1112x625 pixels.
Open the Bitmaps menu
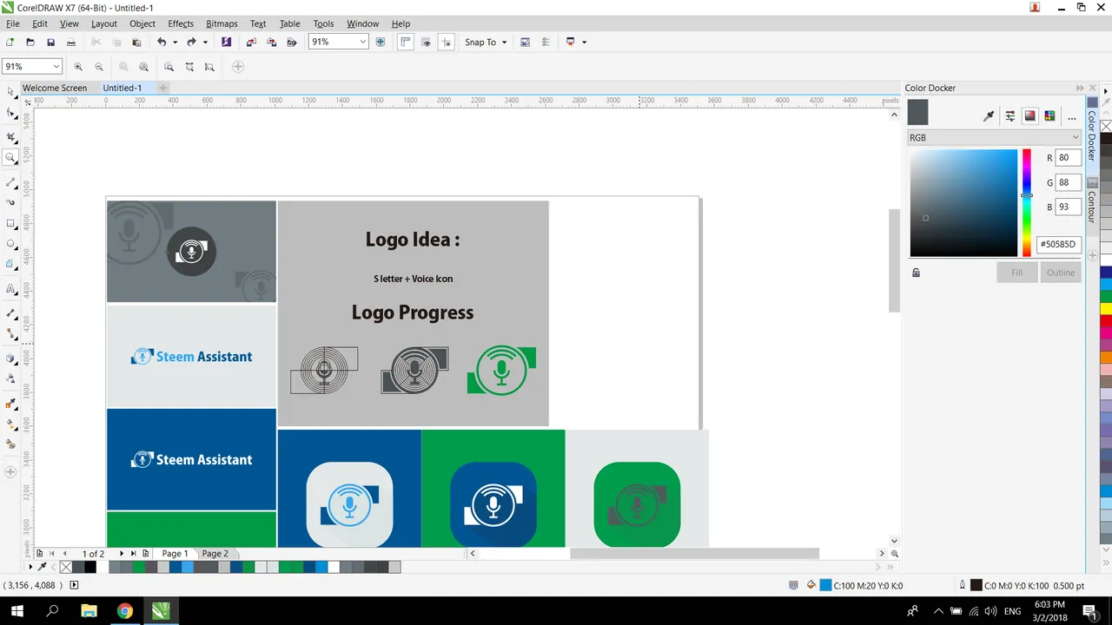click(x=222, y=23)
